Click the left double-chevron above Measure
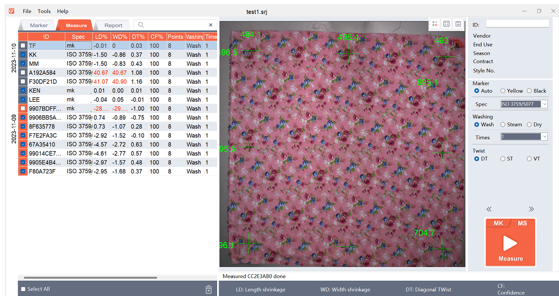 (489, 209)
